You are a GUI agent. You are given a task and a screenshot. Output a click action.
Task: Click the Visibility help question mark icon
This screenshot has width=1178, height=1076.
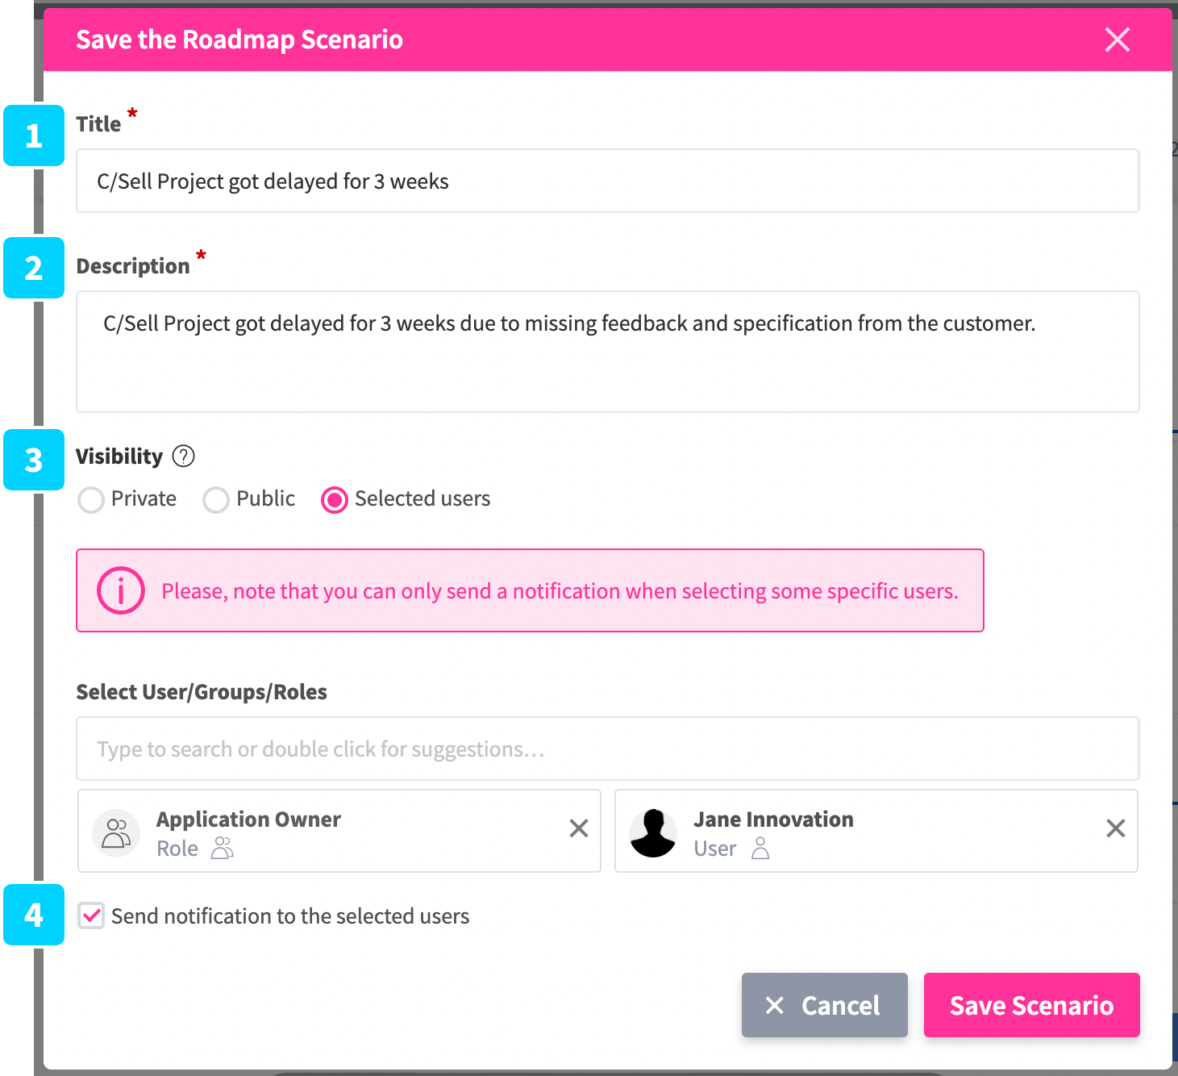click(x=184, y=457)
